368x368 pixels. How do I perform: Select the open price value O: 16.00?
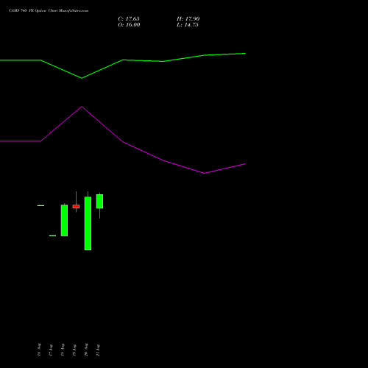(x=129, y=24)
